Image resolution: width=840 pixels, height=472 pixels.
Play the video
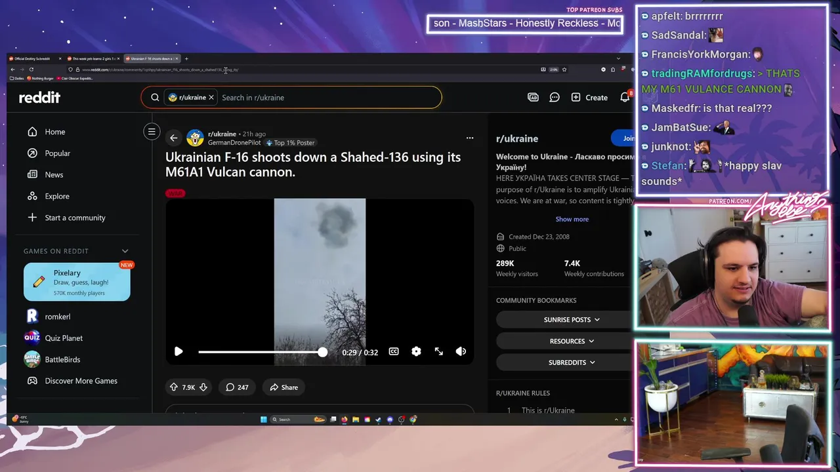click(178, 352)
